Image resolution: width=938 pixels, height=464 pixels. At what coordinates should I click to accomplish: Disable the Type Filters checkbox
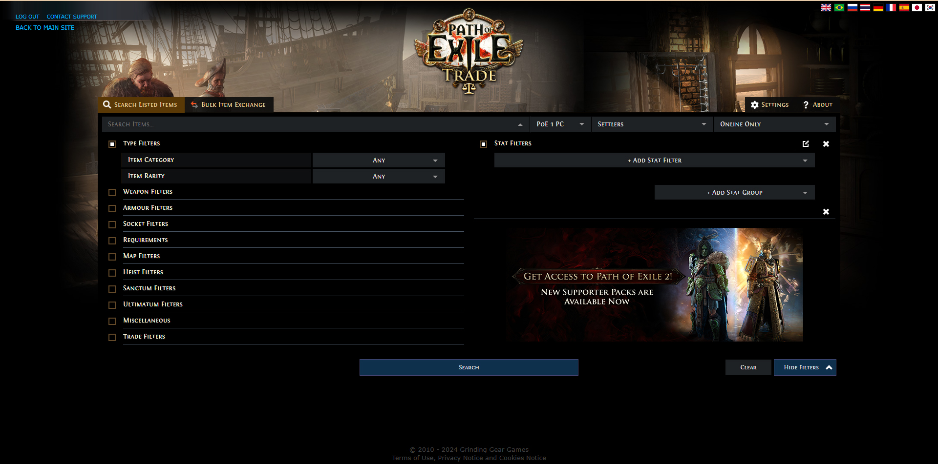tap(112, 144)
